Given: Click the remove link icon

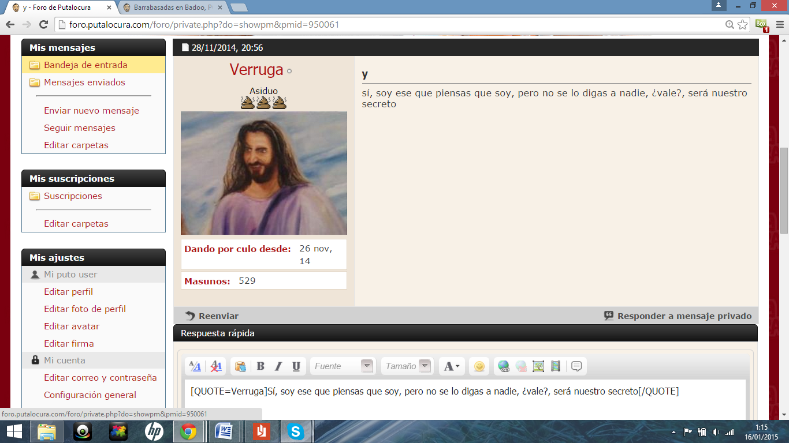Looking at the screenshot, I should pos(521,366).
